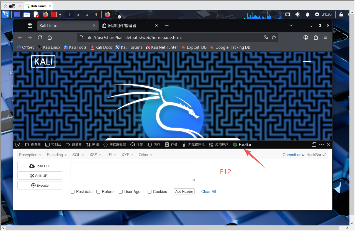Open the OffSec bookmark
The width and height of the screenshot is (355, 231).
click(x=26, y=47)
